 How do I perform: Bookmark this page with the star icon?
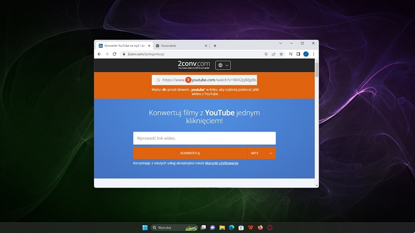click(281, 54)
